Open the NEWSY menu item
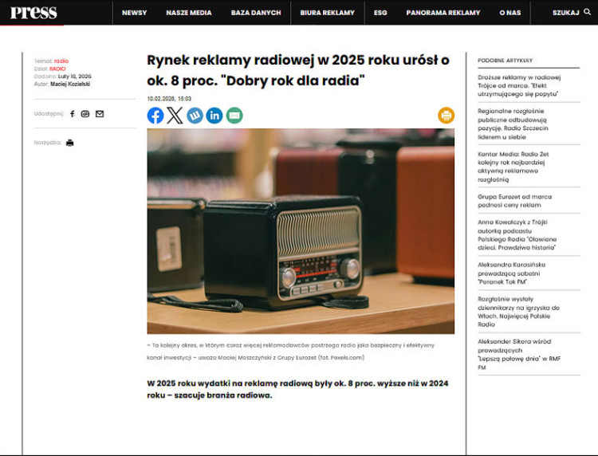Viewport: 598px width, 456px height. point(134,13)
